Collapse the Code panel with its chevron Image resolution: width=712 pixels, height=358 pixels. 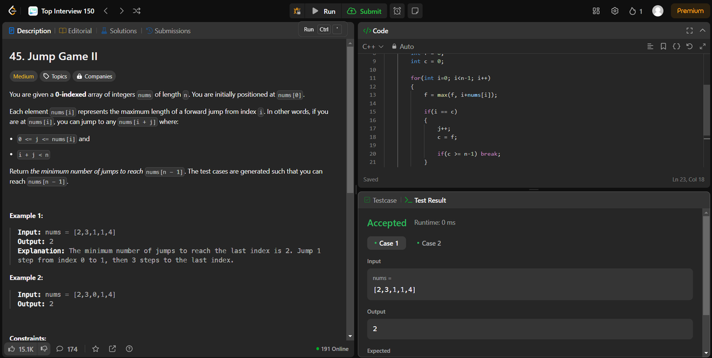(703, 30)
